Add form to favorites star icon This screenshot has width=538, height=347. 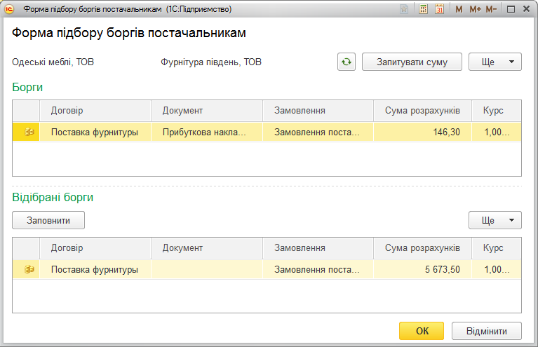point(404,9)
